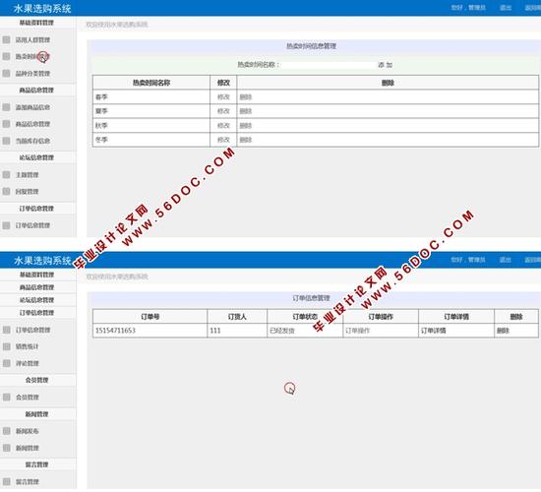Viewport: 541px width, 492px height.
Task: Expand the 新闻管理 section header
Action: pos(37,413)
